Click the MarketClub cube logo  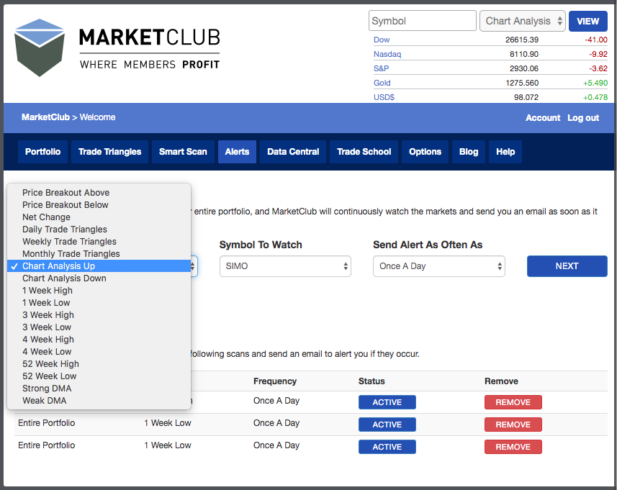click(40, 47)
